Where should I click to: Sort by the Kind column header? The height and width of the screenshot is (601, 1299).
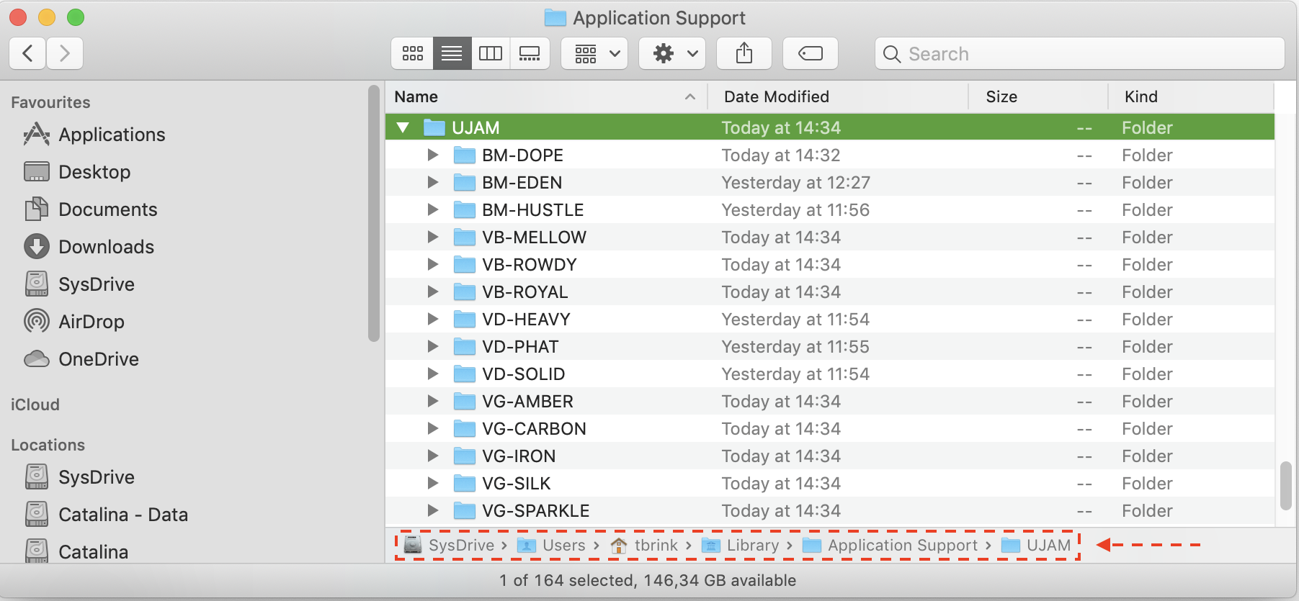(x=1191, y=96)
